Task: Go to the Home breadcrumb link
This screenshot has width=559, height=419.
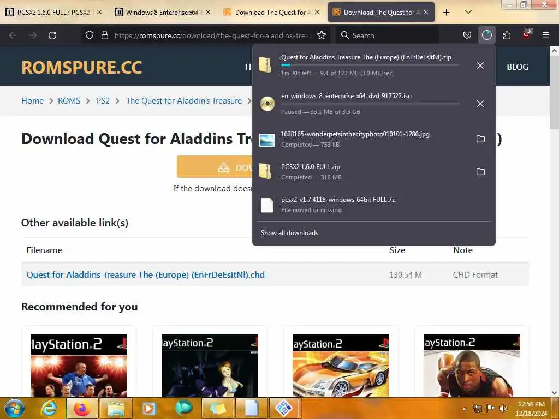Action: 32,101
